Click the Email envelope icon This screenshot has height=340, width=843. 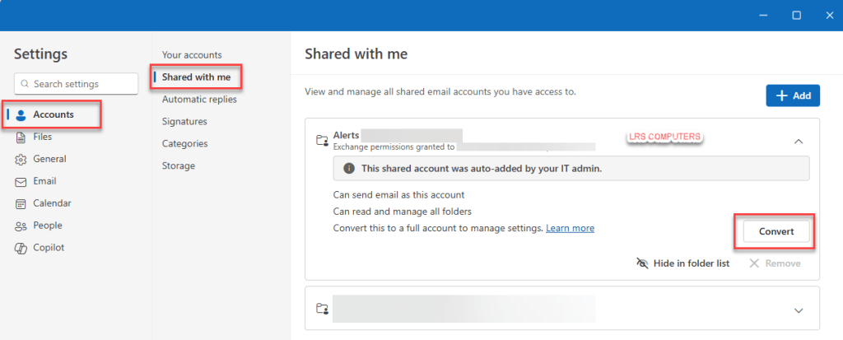point(21,181)
